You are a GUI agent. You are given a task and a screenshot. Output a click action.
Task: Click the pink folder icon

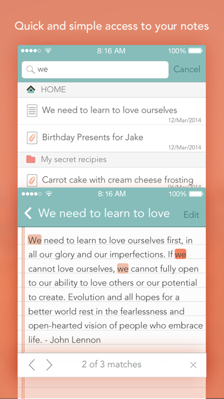(31, 159)
